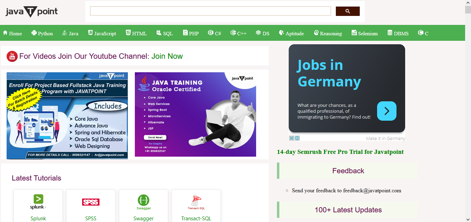Open the Python tutorial menu
The image size is (471, 222).
click(45, 34)
